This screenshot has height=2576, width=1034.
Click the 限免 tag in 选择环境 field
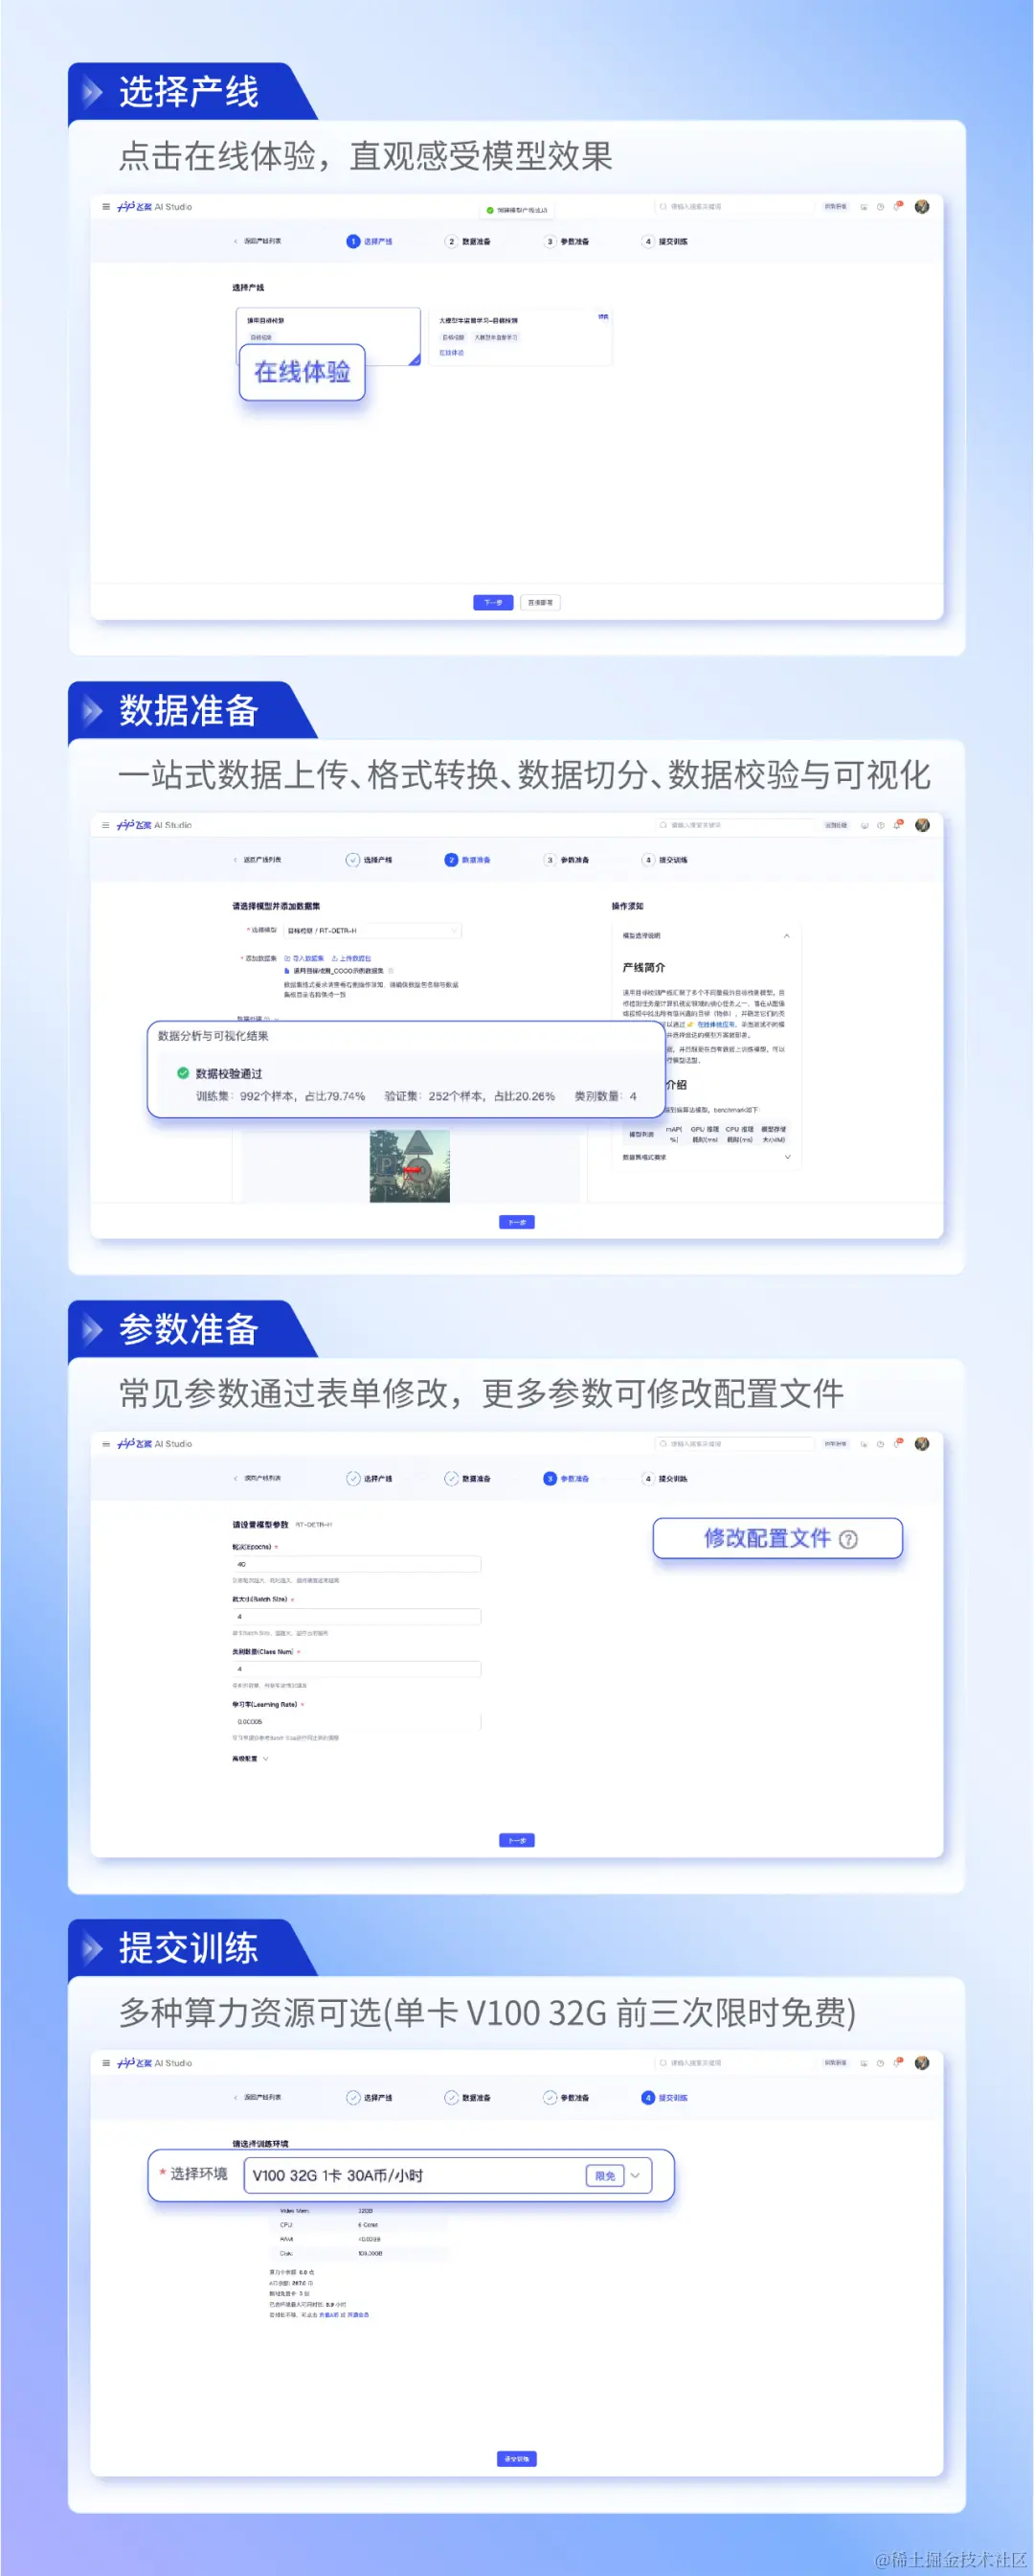coord(604,2176)
